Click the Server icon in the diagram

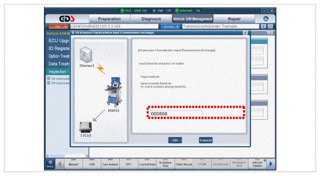[x=86, y=55]
